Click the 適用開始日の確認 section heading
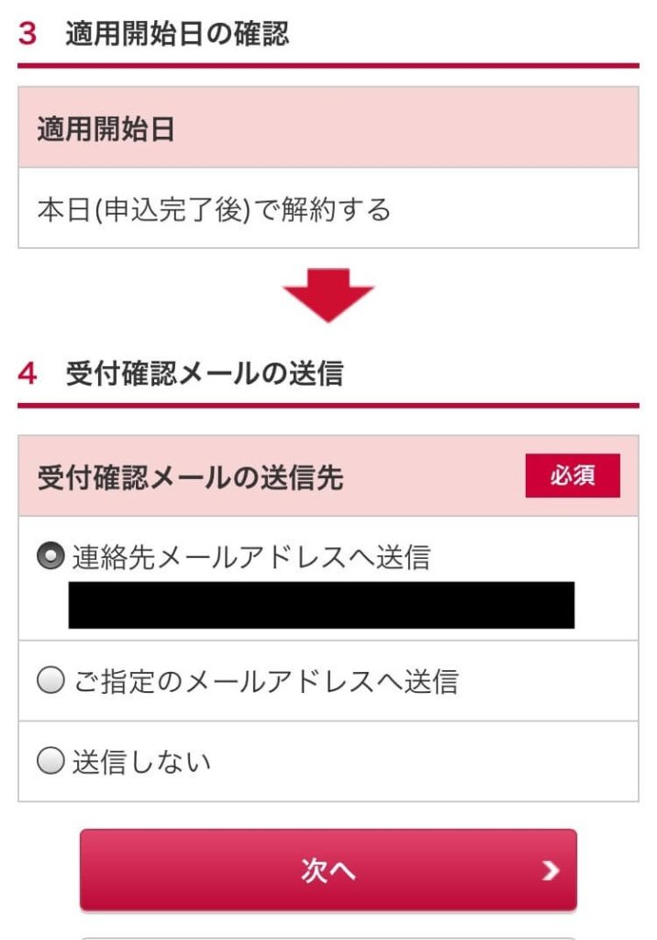The height and width of the screenshot is (940, 657). coord(177,35)
